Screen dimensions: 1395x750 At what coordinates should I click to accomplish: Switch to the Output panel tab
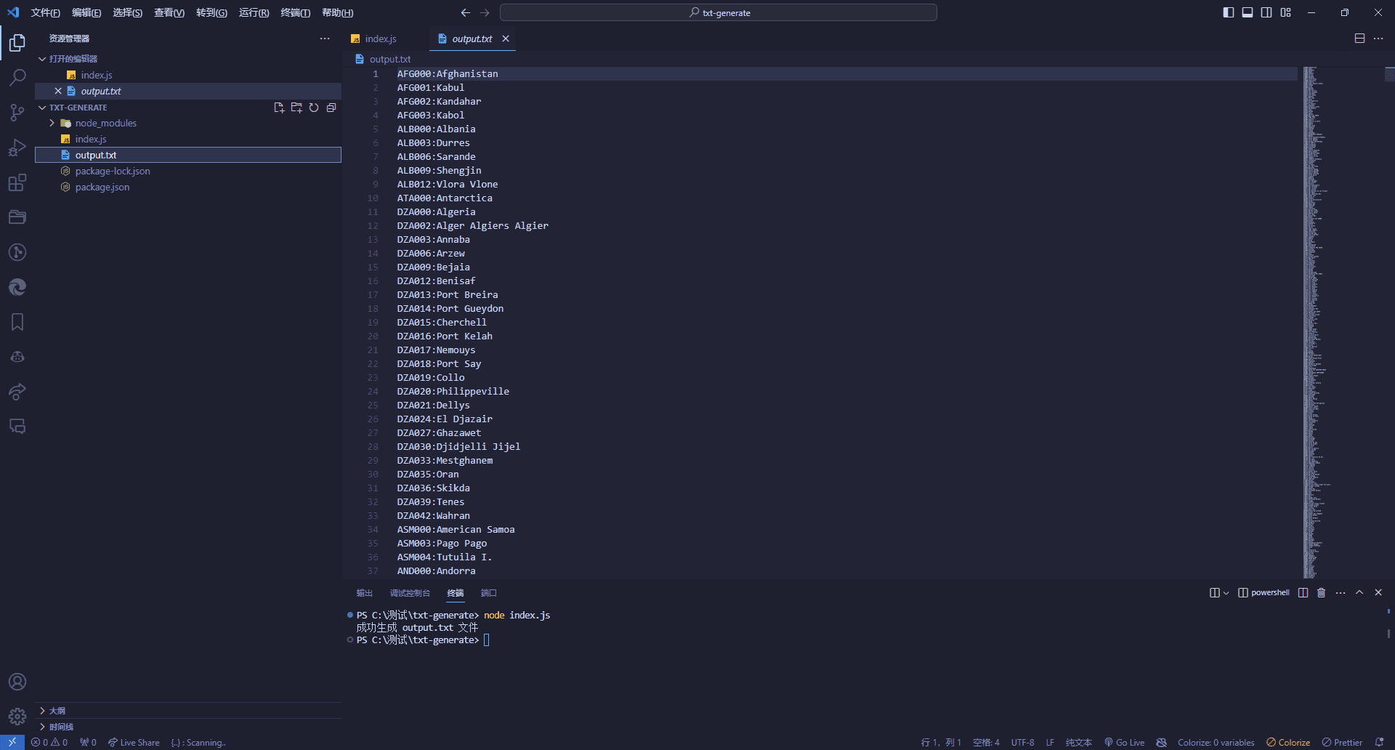click(365, 593)
